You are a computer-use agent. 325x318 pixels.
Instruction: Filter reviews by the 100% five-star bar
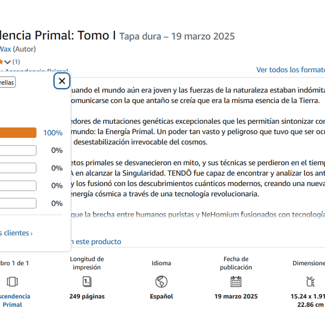coord(18,133)
